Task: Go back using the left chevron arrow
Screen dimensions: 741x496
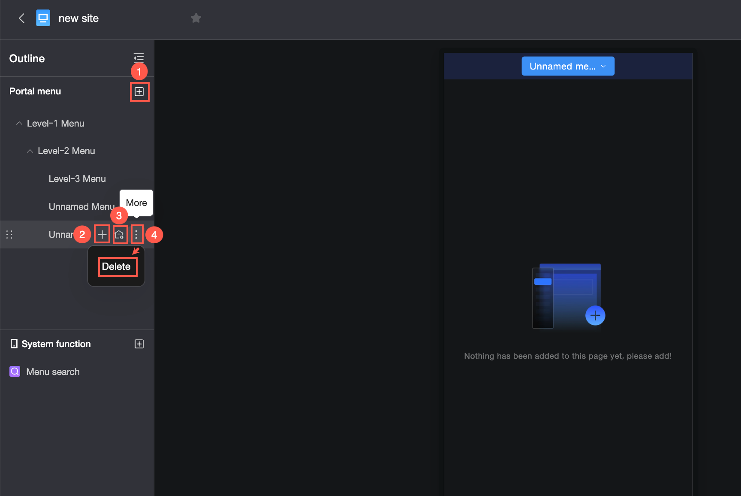Action: pyautogui.click(x=21, y=18)
